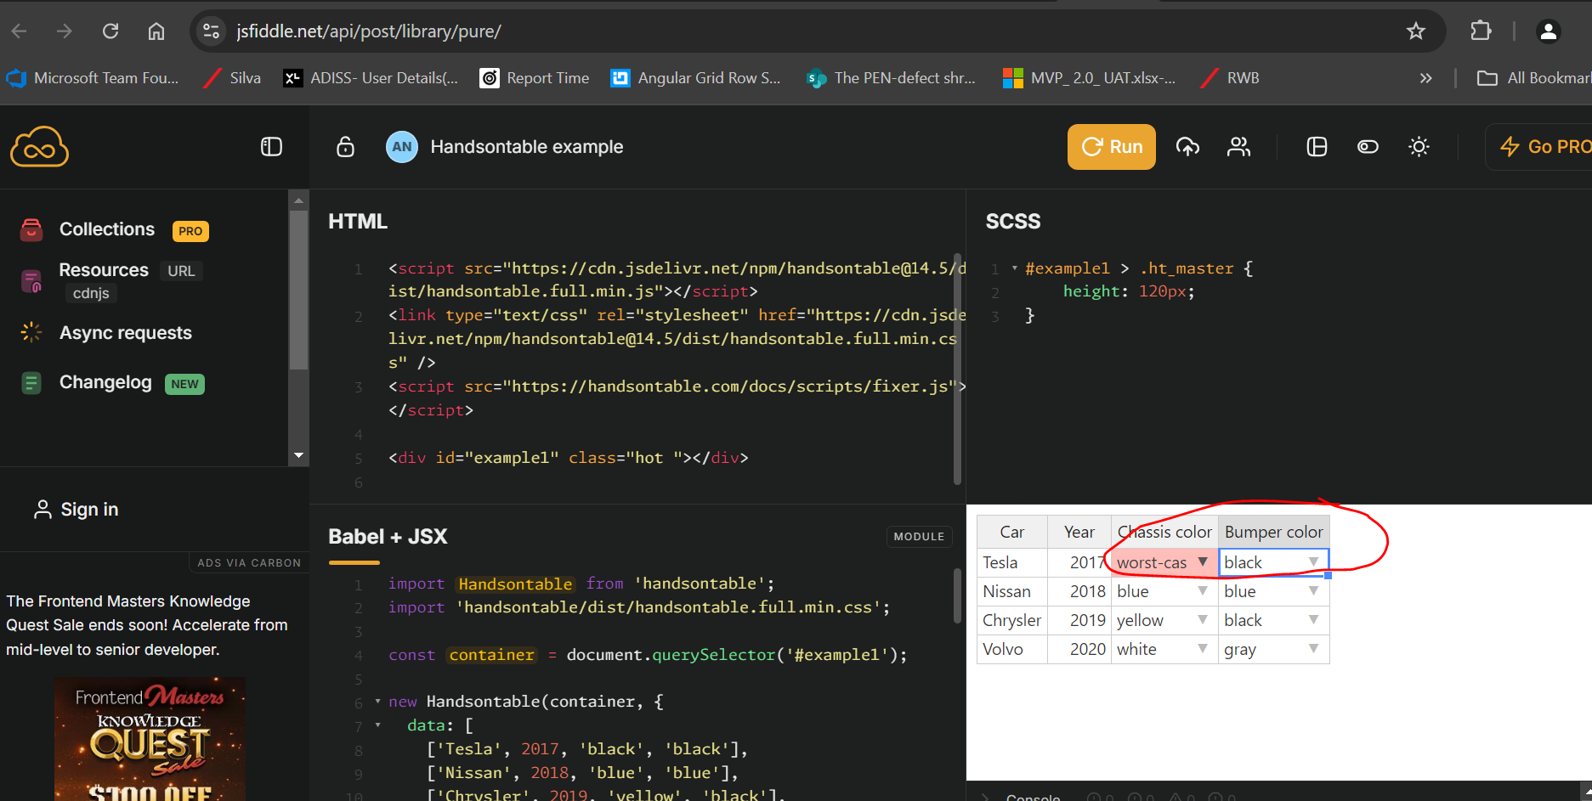The width and height of the screenshot is (1592, 801).
Task: Collapse the data array fold arrow
Action: coord(377,725)
